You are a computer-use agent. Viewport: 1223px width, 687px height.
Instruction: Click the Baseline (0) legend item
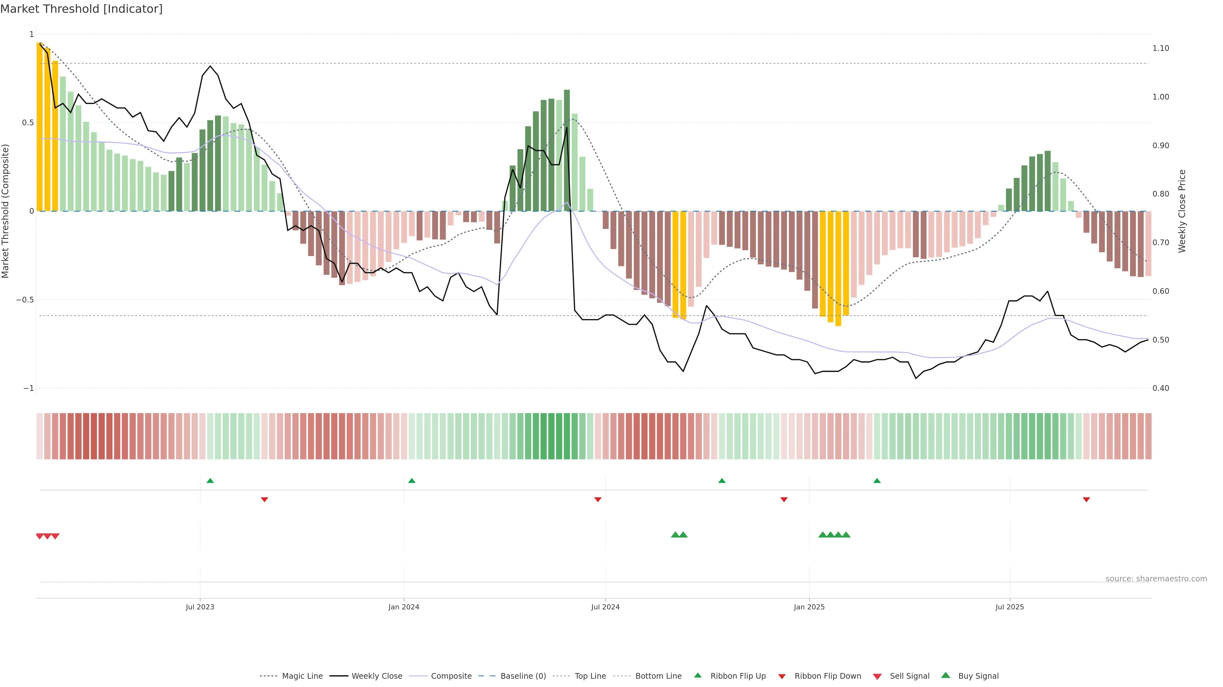click(523, 676)
